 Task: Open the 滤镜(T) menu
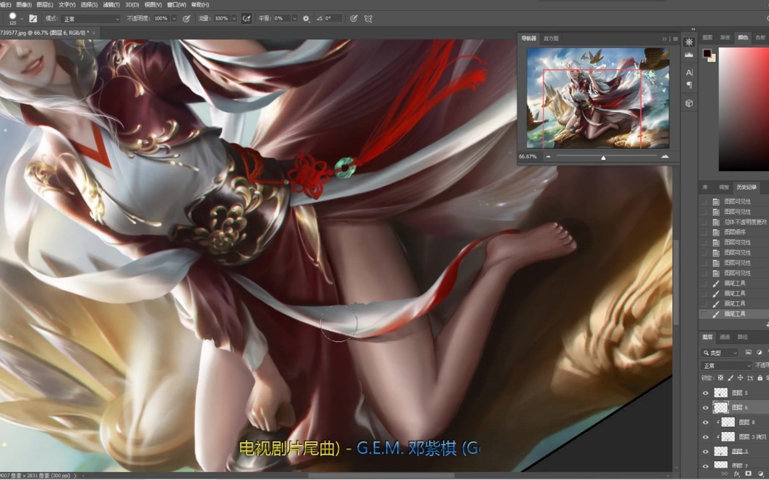111,4
